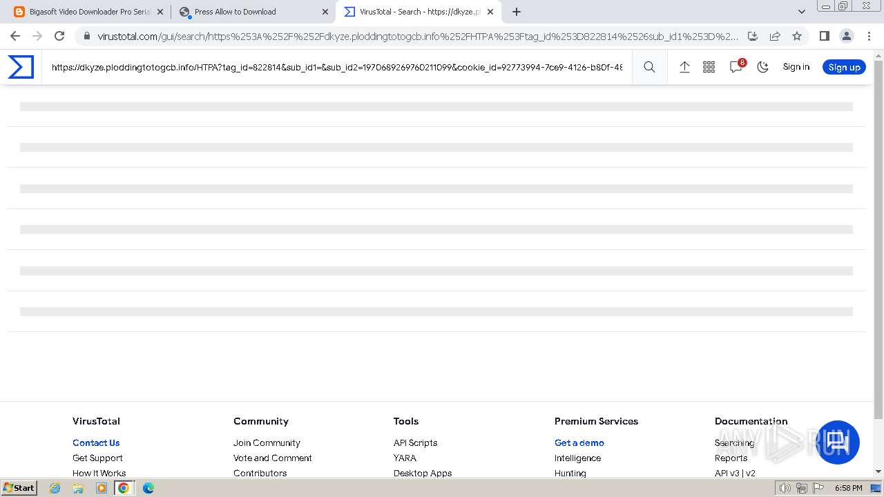The height and width of the screenshot is (497, 884).
Task: Switch to Press Allow to Download tab
Action: pyautogui.click(x=249, y=12)
